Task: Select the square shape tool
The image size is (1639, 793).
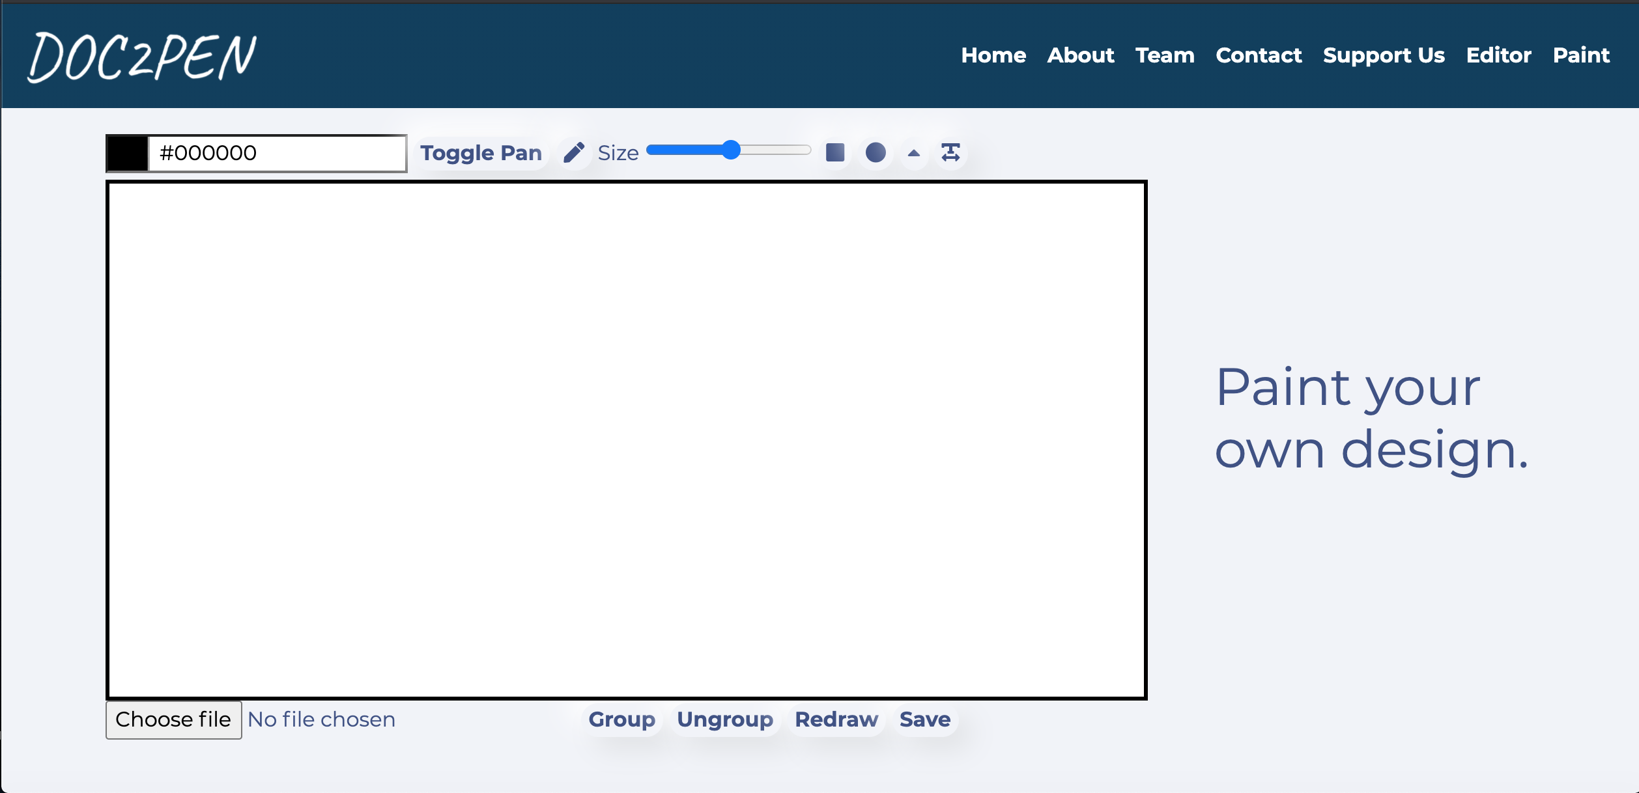Action: point(836,152)
